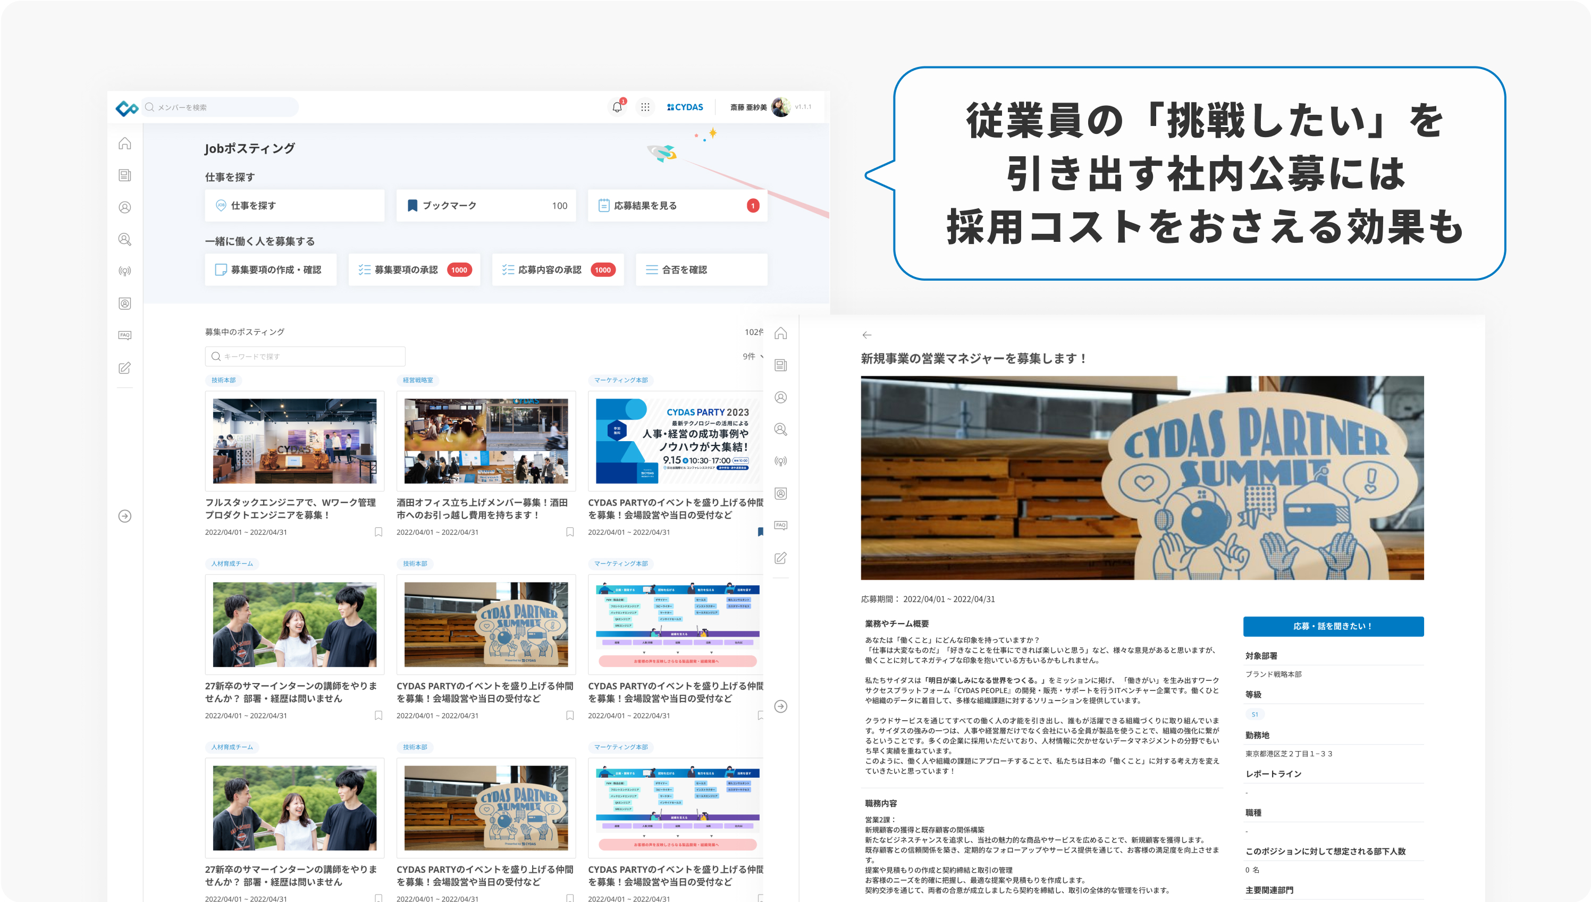The image size is (1591, 902).
Task: Click user name 斎藤 亜紗美
Action: click(748, 108)
